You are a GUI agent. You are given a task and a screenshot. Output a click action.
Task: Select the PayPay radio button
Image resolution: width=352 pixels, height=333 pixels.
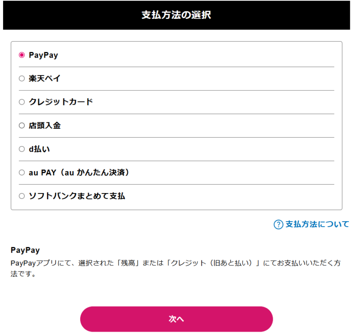(22, 55)
